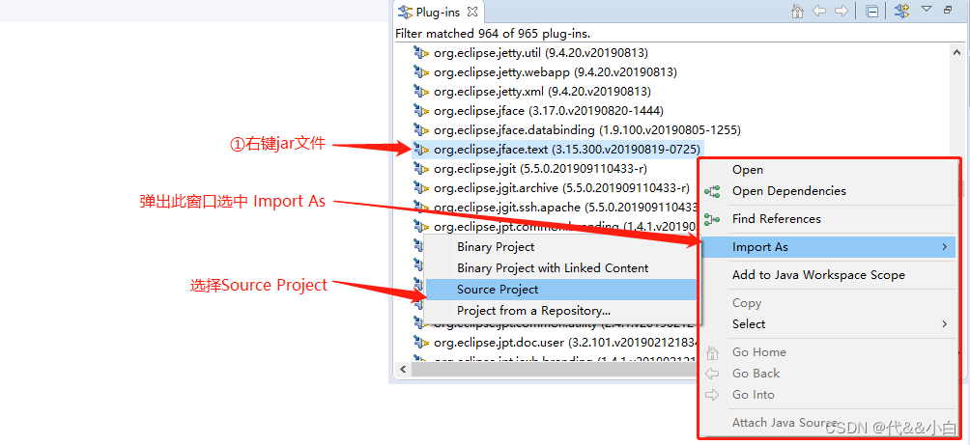970x445 pixels.
Task: Click the horizontal scrollbar left arrow
Action: tap(403, 369)
